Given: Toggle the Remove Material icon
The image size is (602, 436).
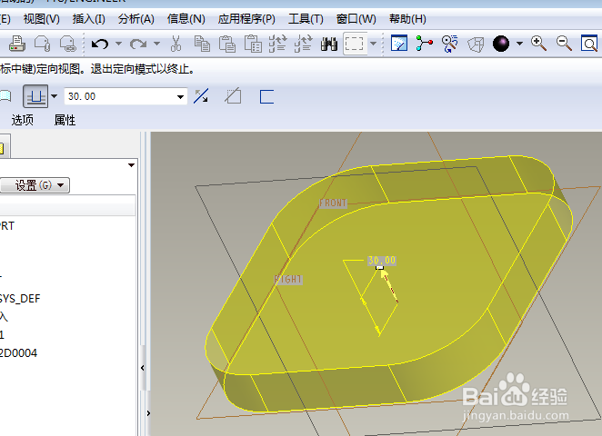Looking at the screenshot, I should [x=233, y=96].
